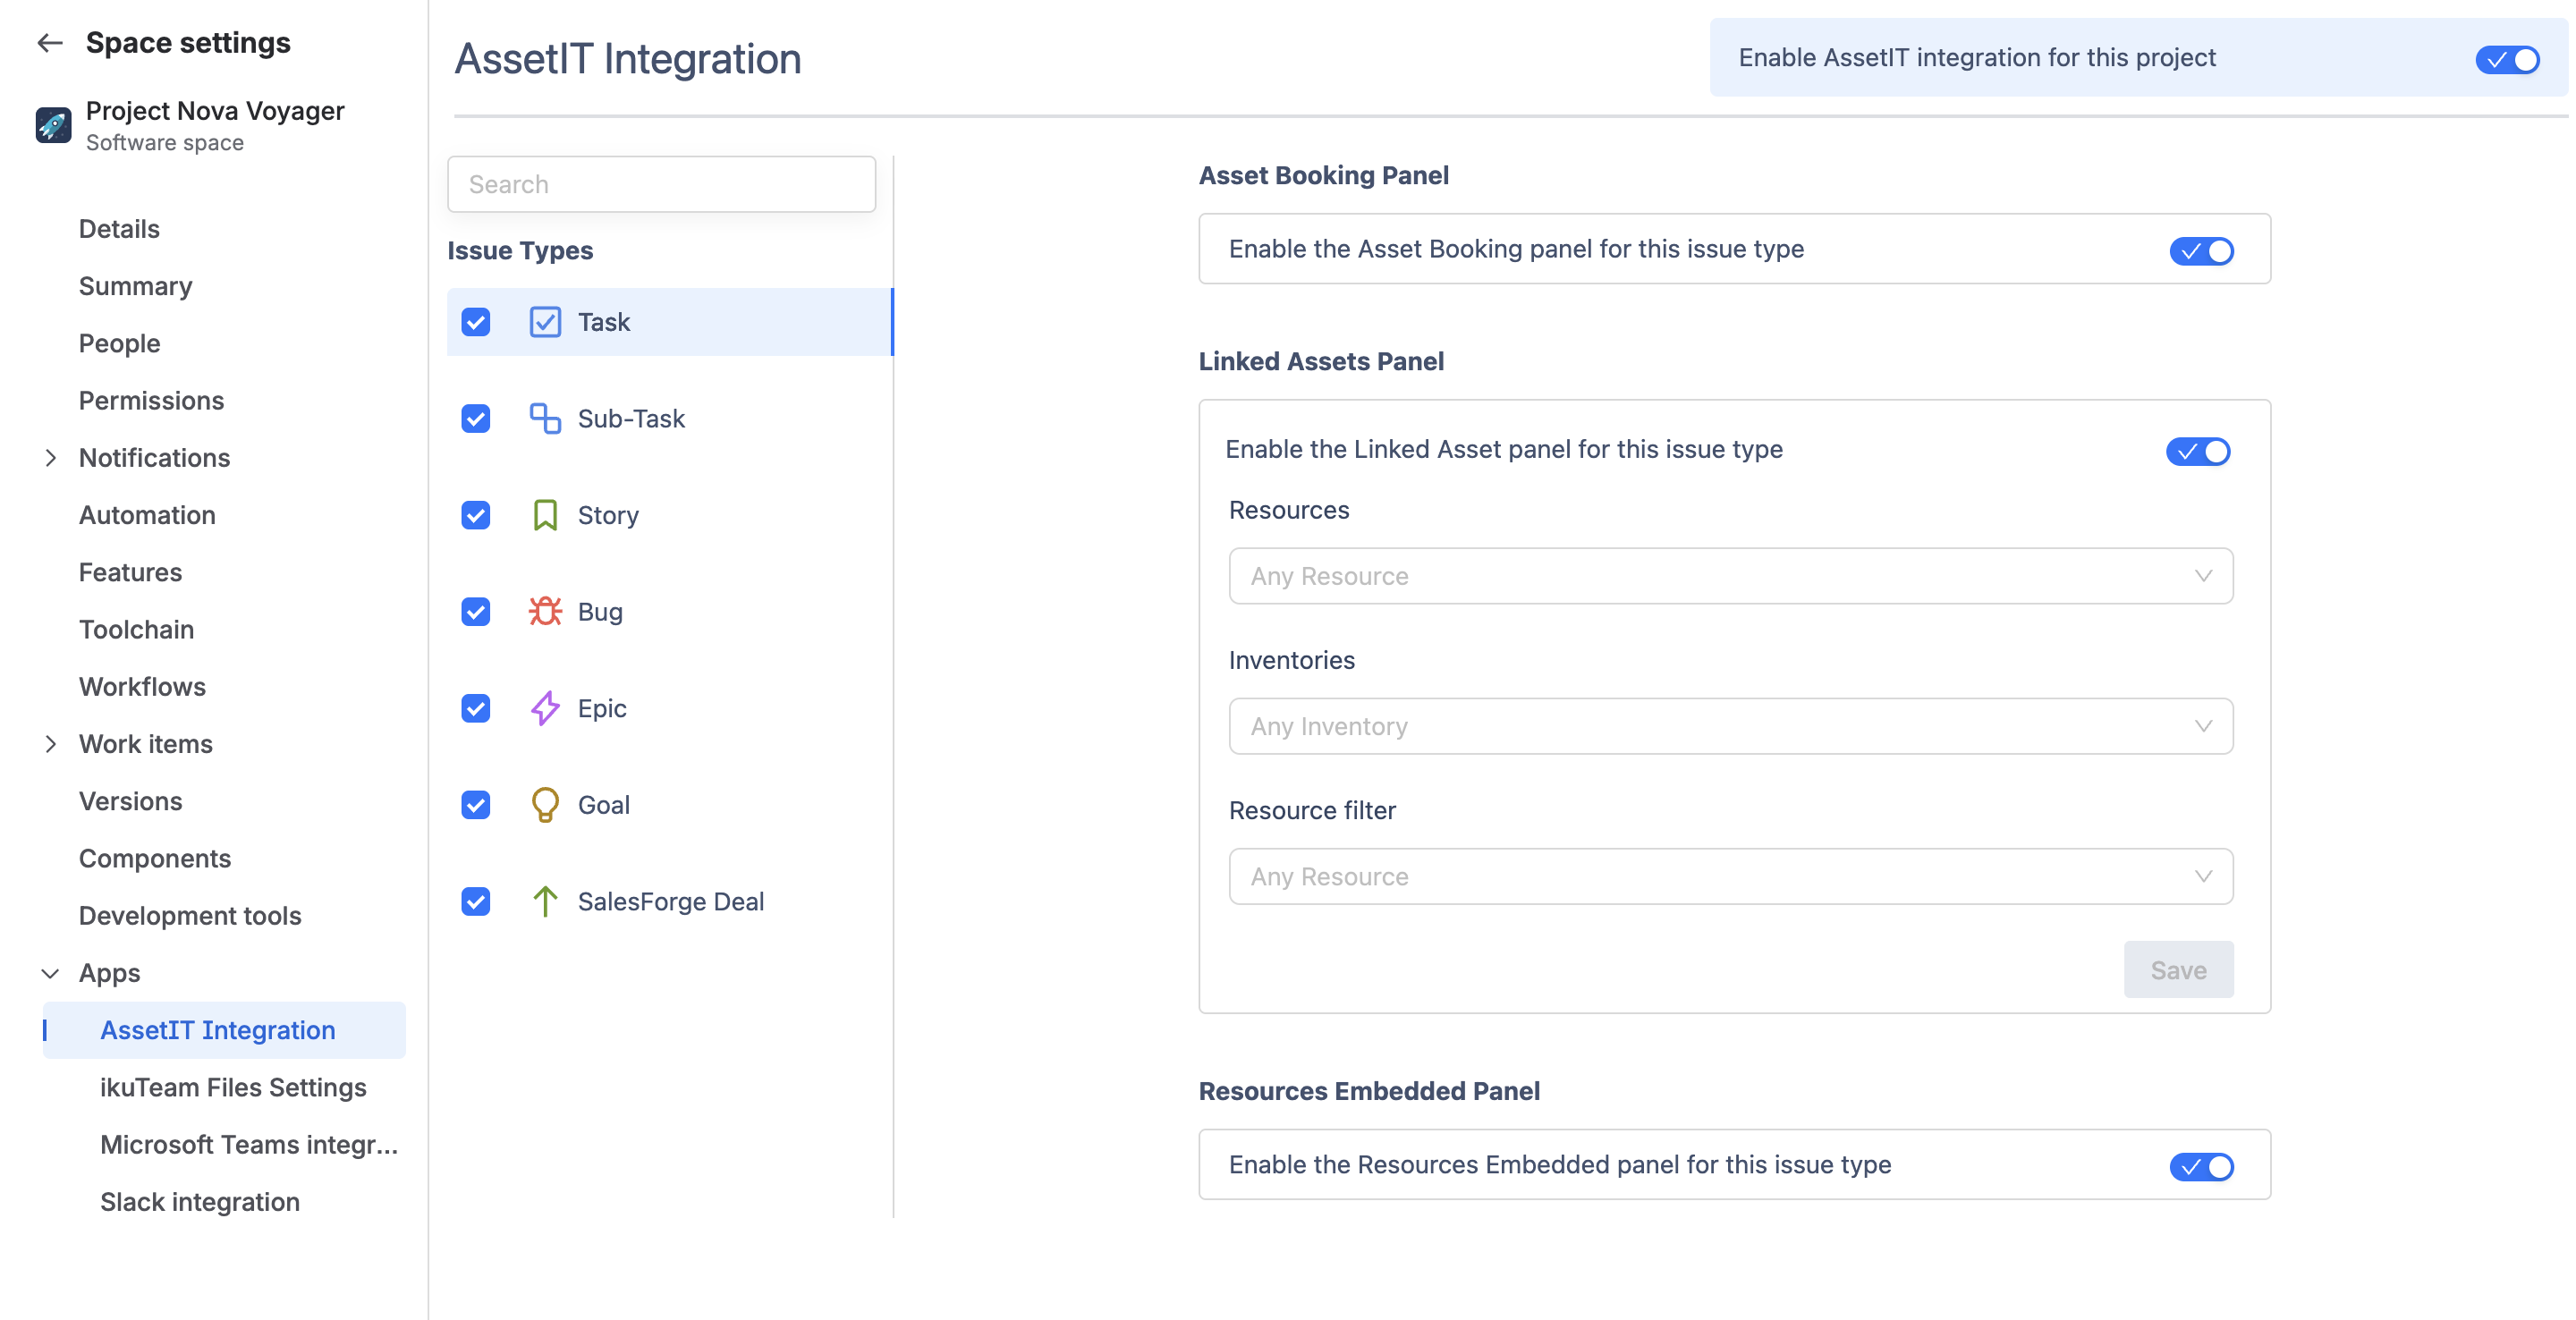Open Workflows settings
This screenshot has height=1320, width=2576.
click(x=142, y=686)
